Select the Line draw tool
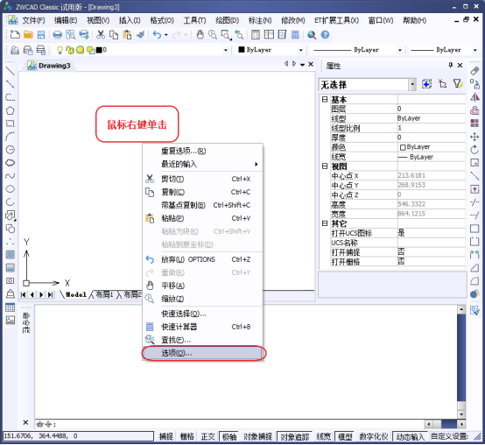Viewport: 485px width, 445px height. pyautogui.click(x=11, y=71)
